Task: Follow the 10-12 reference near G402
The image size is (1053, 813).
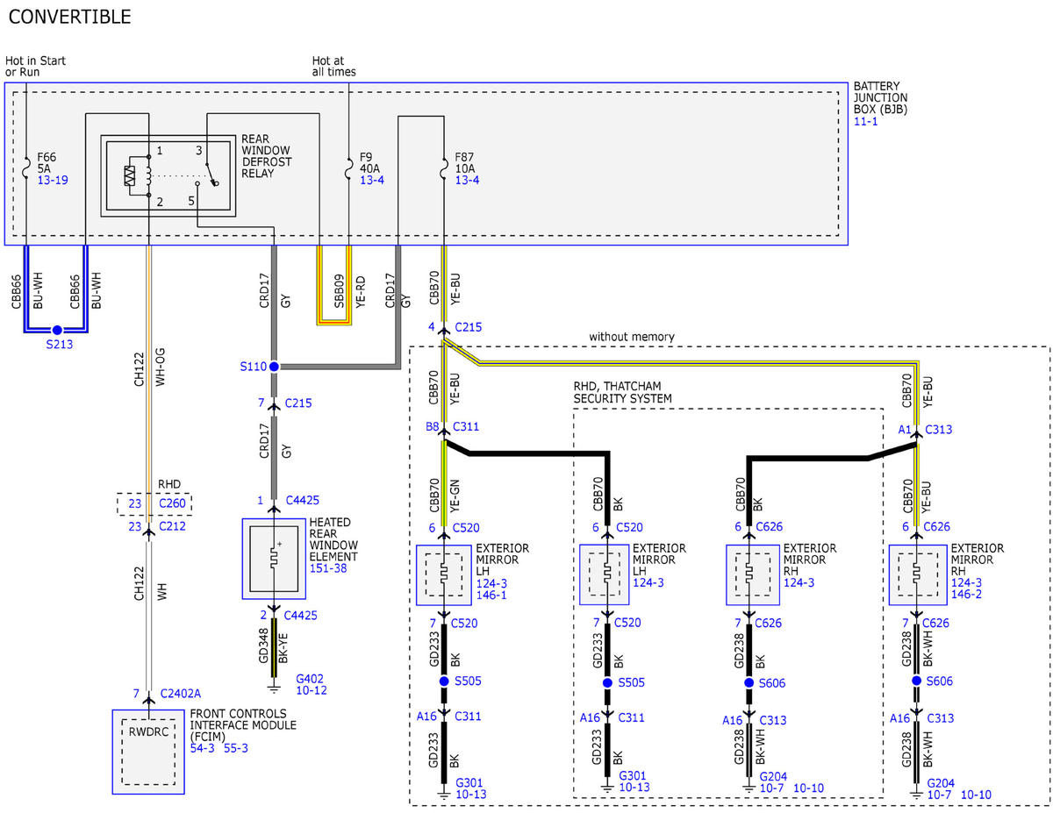Action: point(311,690)
